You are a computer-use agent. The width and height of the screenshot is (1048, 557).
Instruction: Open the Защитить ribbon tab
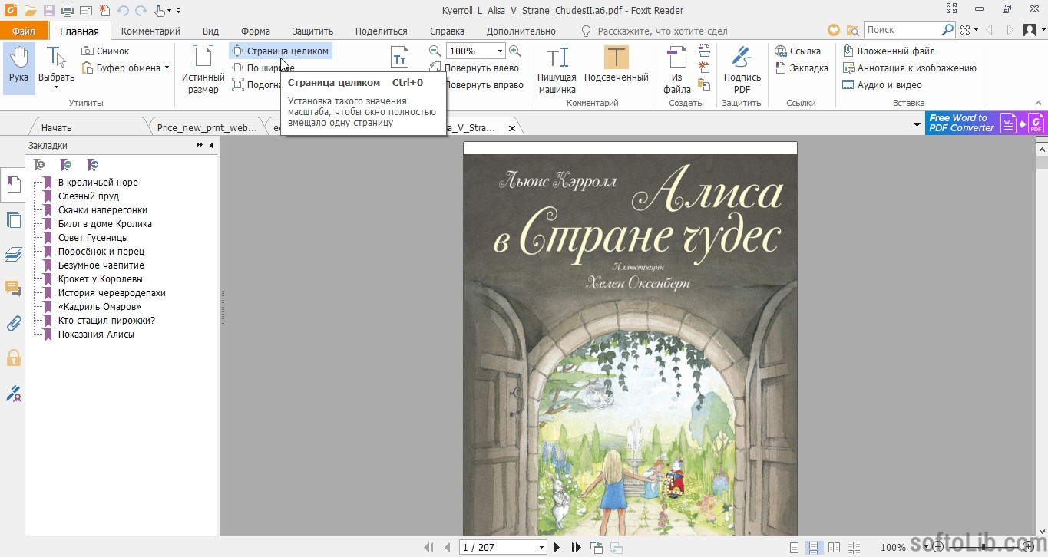(x=312, y=31)
